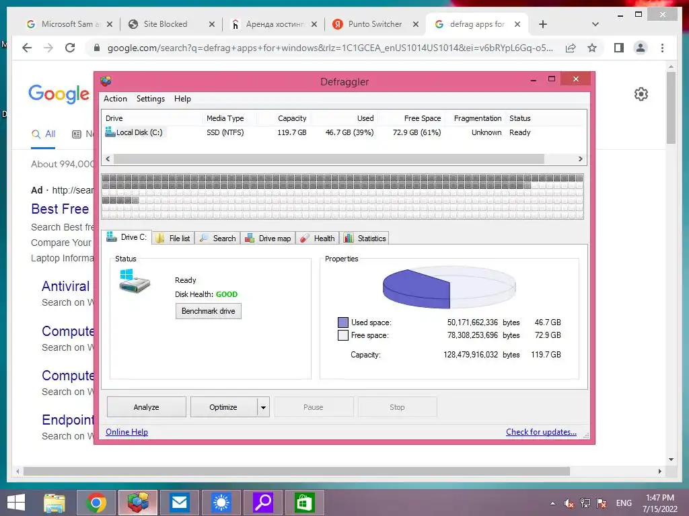689x516 pixels.
Task: Click the Statistics tab chart icon
Action: [x=349, y=238]
